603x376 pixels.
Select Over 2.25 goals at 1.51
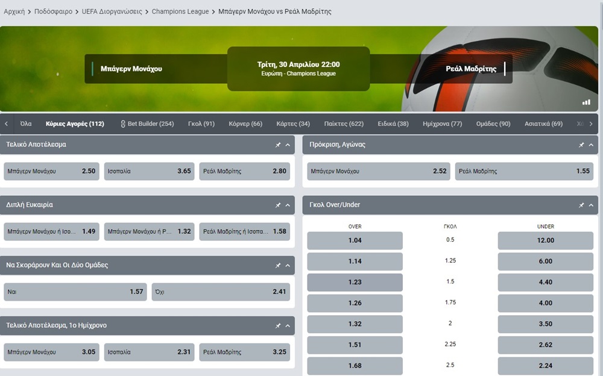pyautogui.click(x=355, y=345)
